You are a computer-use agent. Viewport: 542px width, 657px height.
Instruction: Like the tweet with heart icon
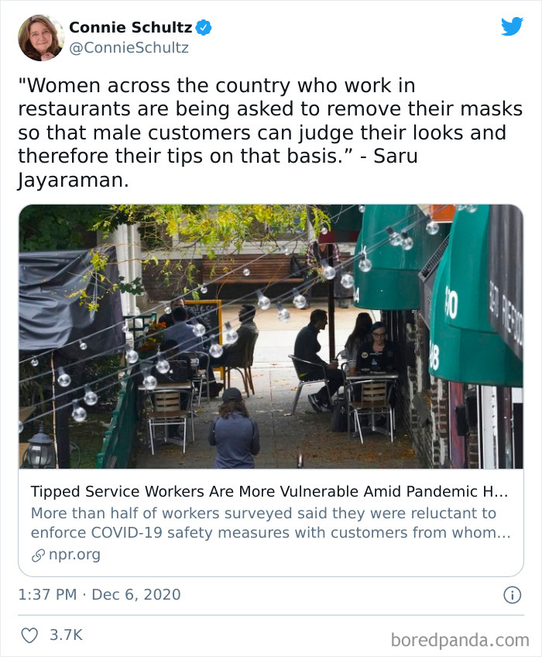(29, 635)
